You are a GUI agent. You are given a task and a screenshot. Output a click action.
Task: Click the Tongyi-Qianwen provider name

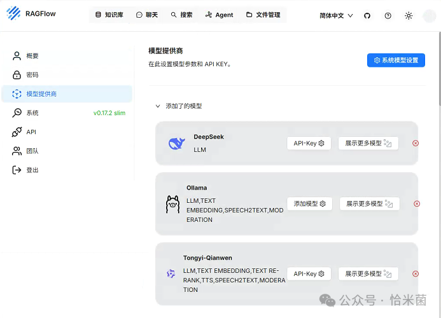click(x=207, y=258)
